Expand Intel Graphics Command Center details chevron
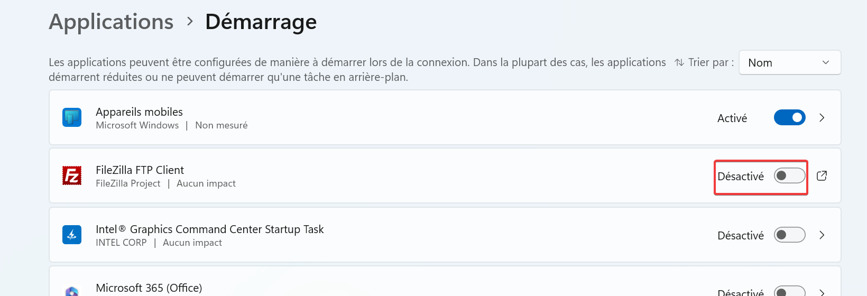Viewport: 867px width, 296px height. [822, 235]
